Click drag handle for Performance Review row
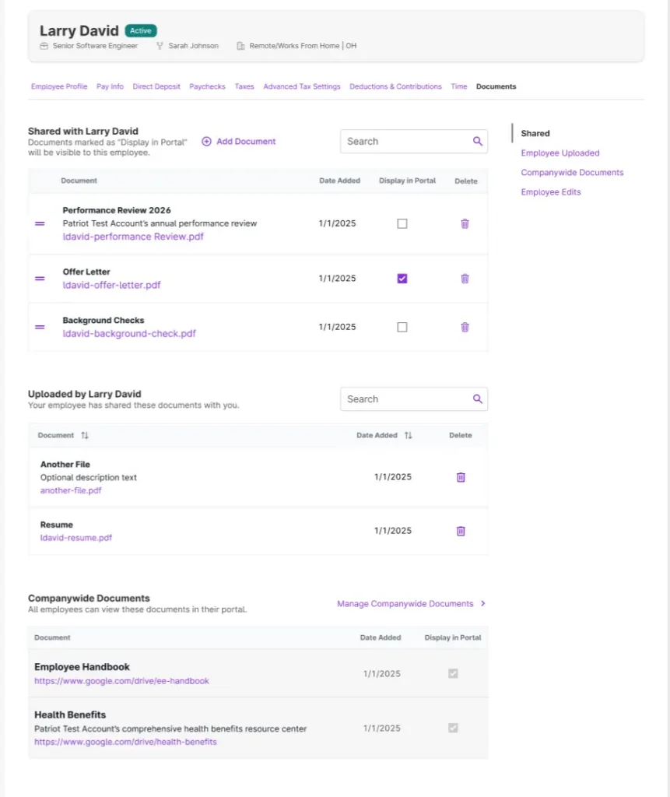This screenshot has width=670, height=797. click(x=40, y=223)
